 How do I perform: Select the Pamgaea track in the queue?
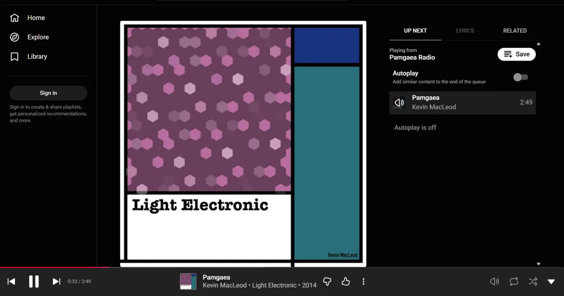click(462, 102)
